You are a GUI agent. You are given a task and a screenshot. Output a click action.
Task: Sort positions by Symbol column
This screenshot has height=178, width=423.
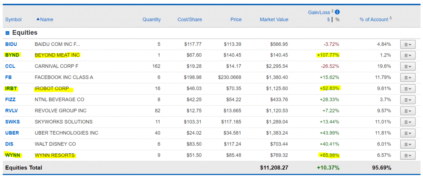[x=13, y=19]
